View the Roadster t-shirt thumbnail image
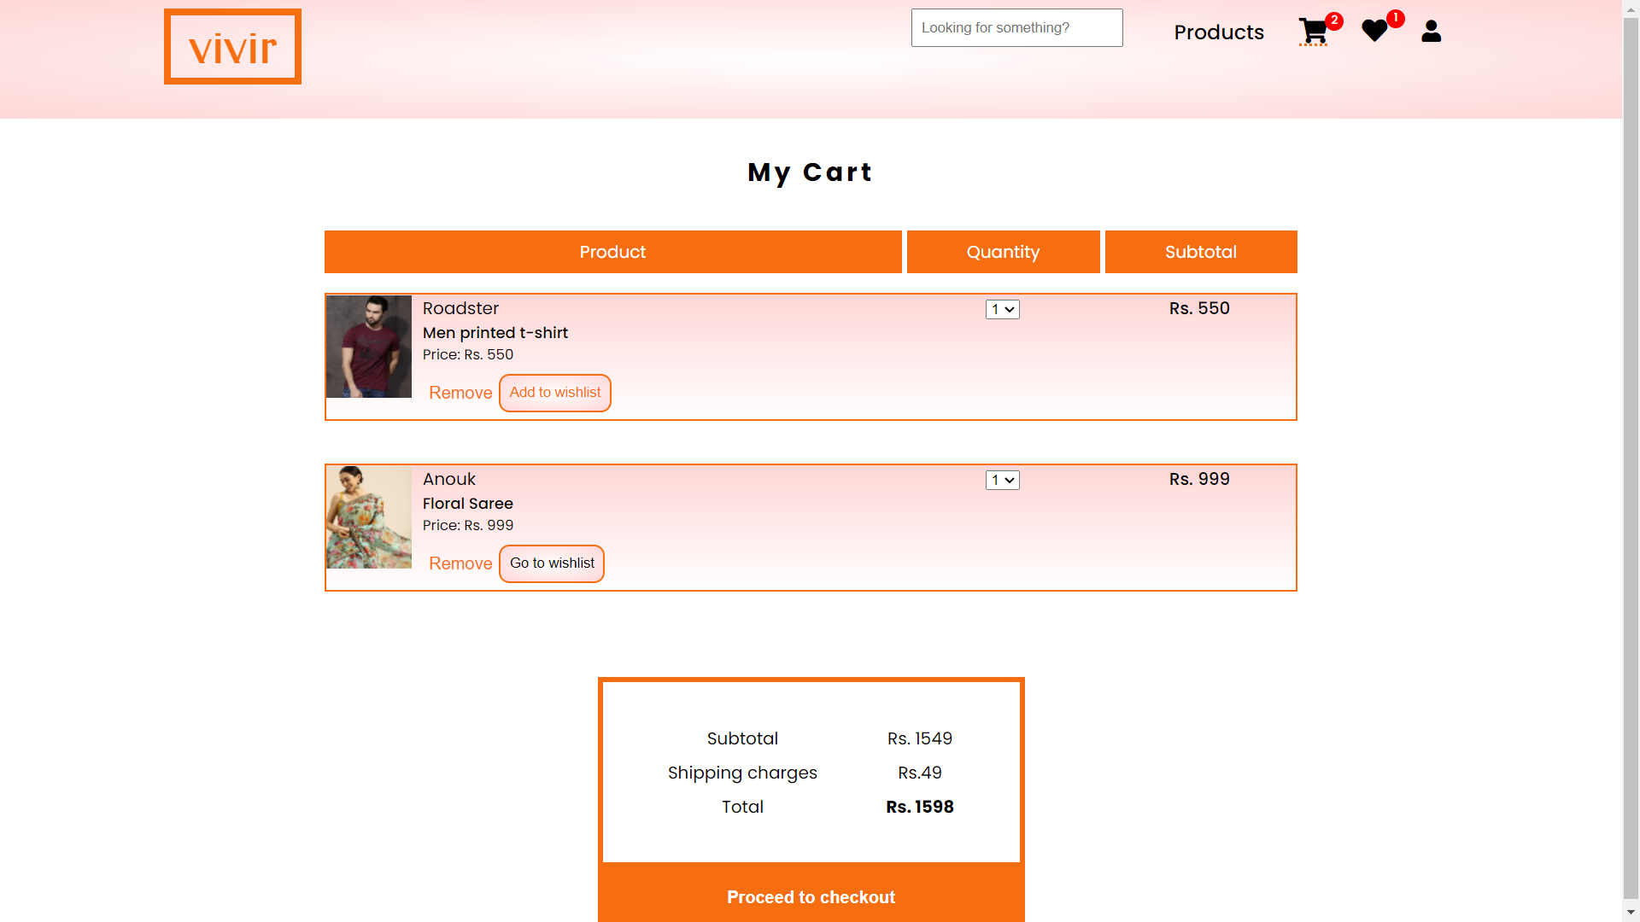Viewport: 1640px width, 922px height. tap(368, 346)
